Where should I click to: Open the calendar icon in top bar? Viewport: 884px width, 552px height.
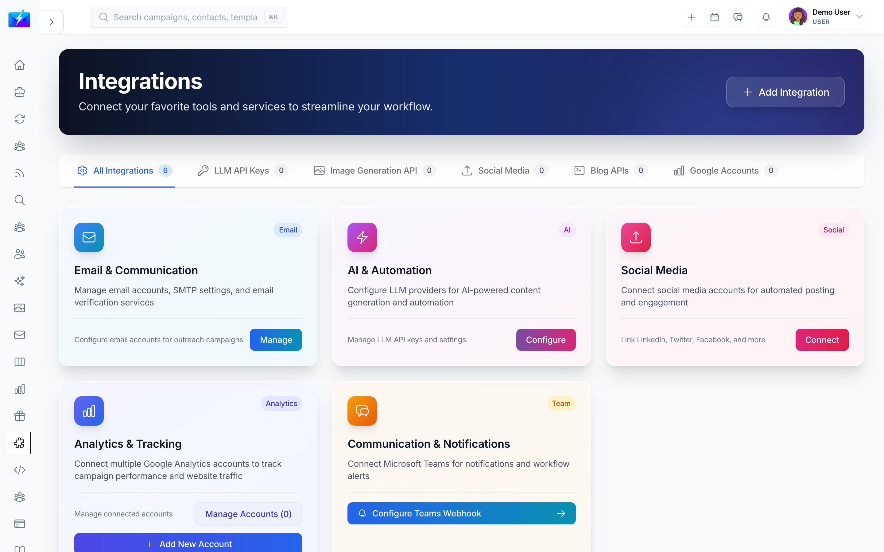715,17
